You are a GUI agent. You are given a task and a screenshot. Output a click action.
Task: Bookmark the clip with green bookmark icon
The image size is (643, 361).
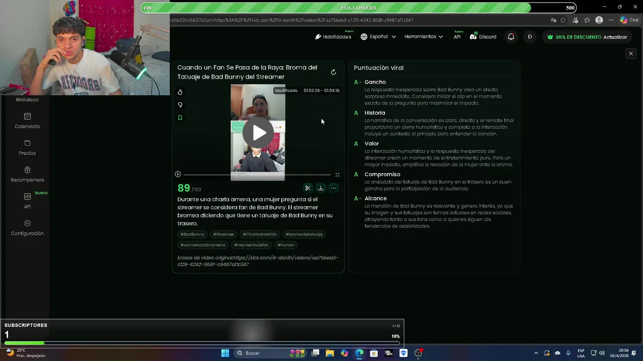(180, 118)
